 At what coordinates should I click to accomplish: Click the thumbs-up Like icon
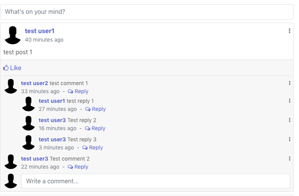[6, 68]
